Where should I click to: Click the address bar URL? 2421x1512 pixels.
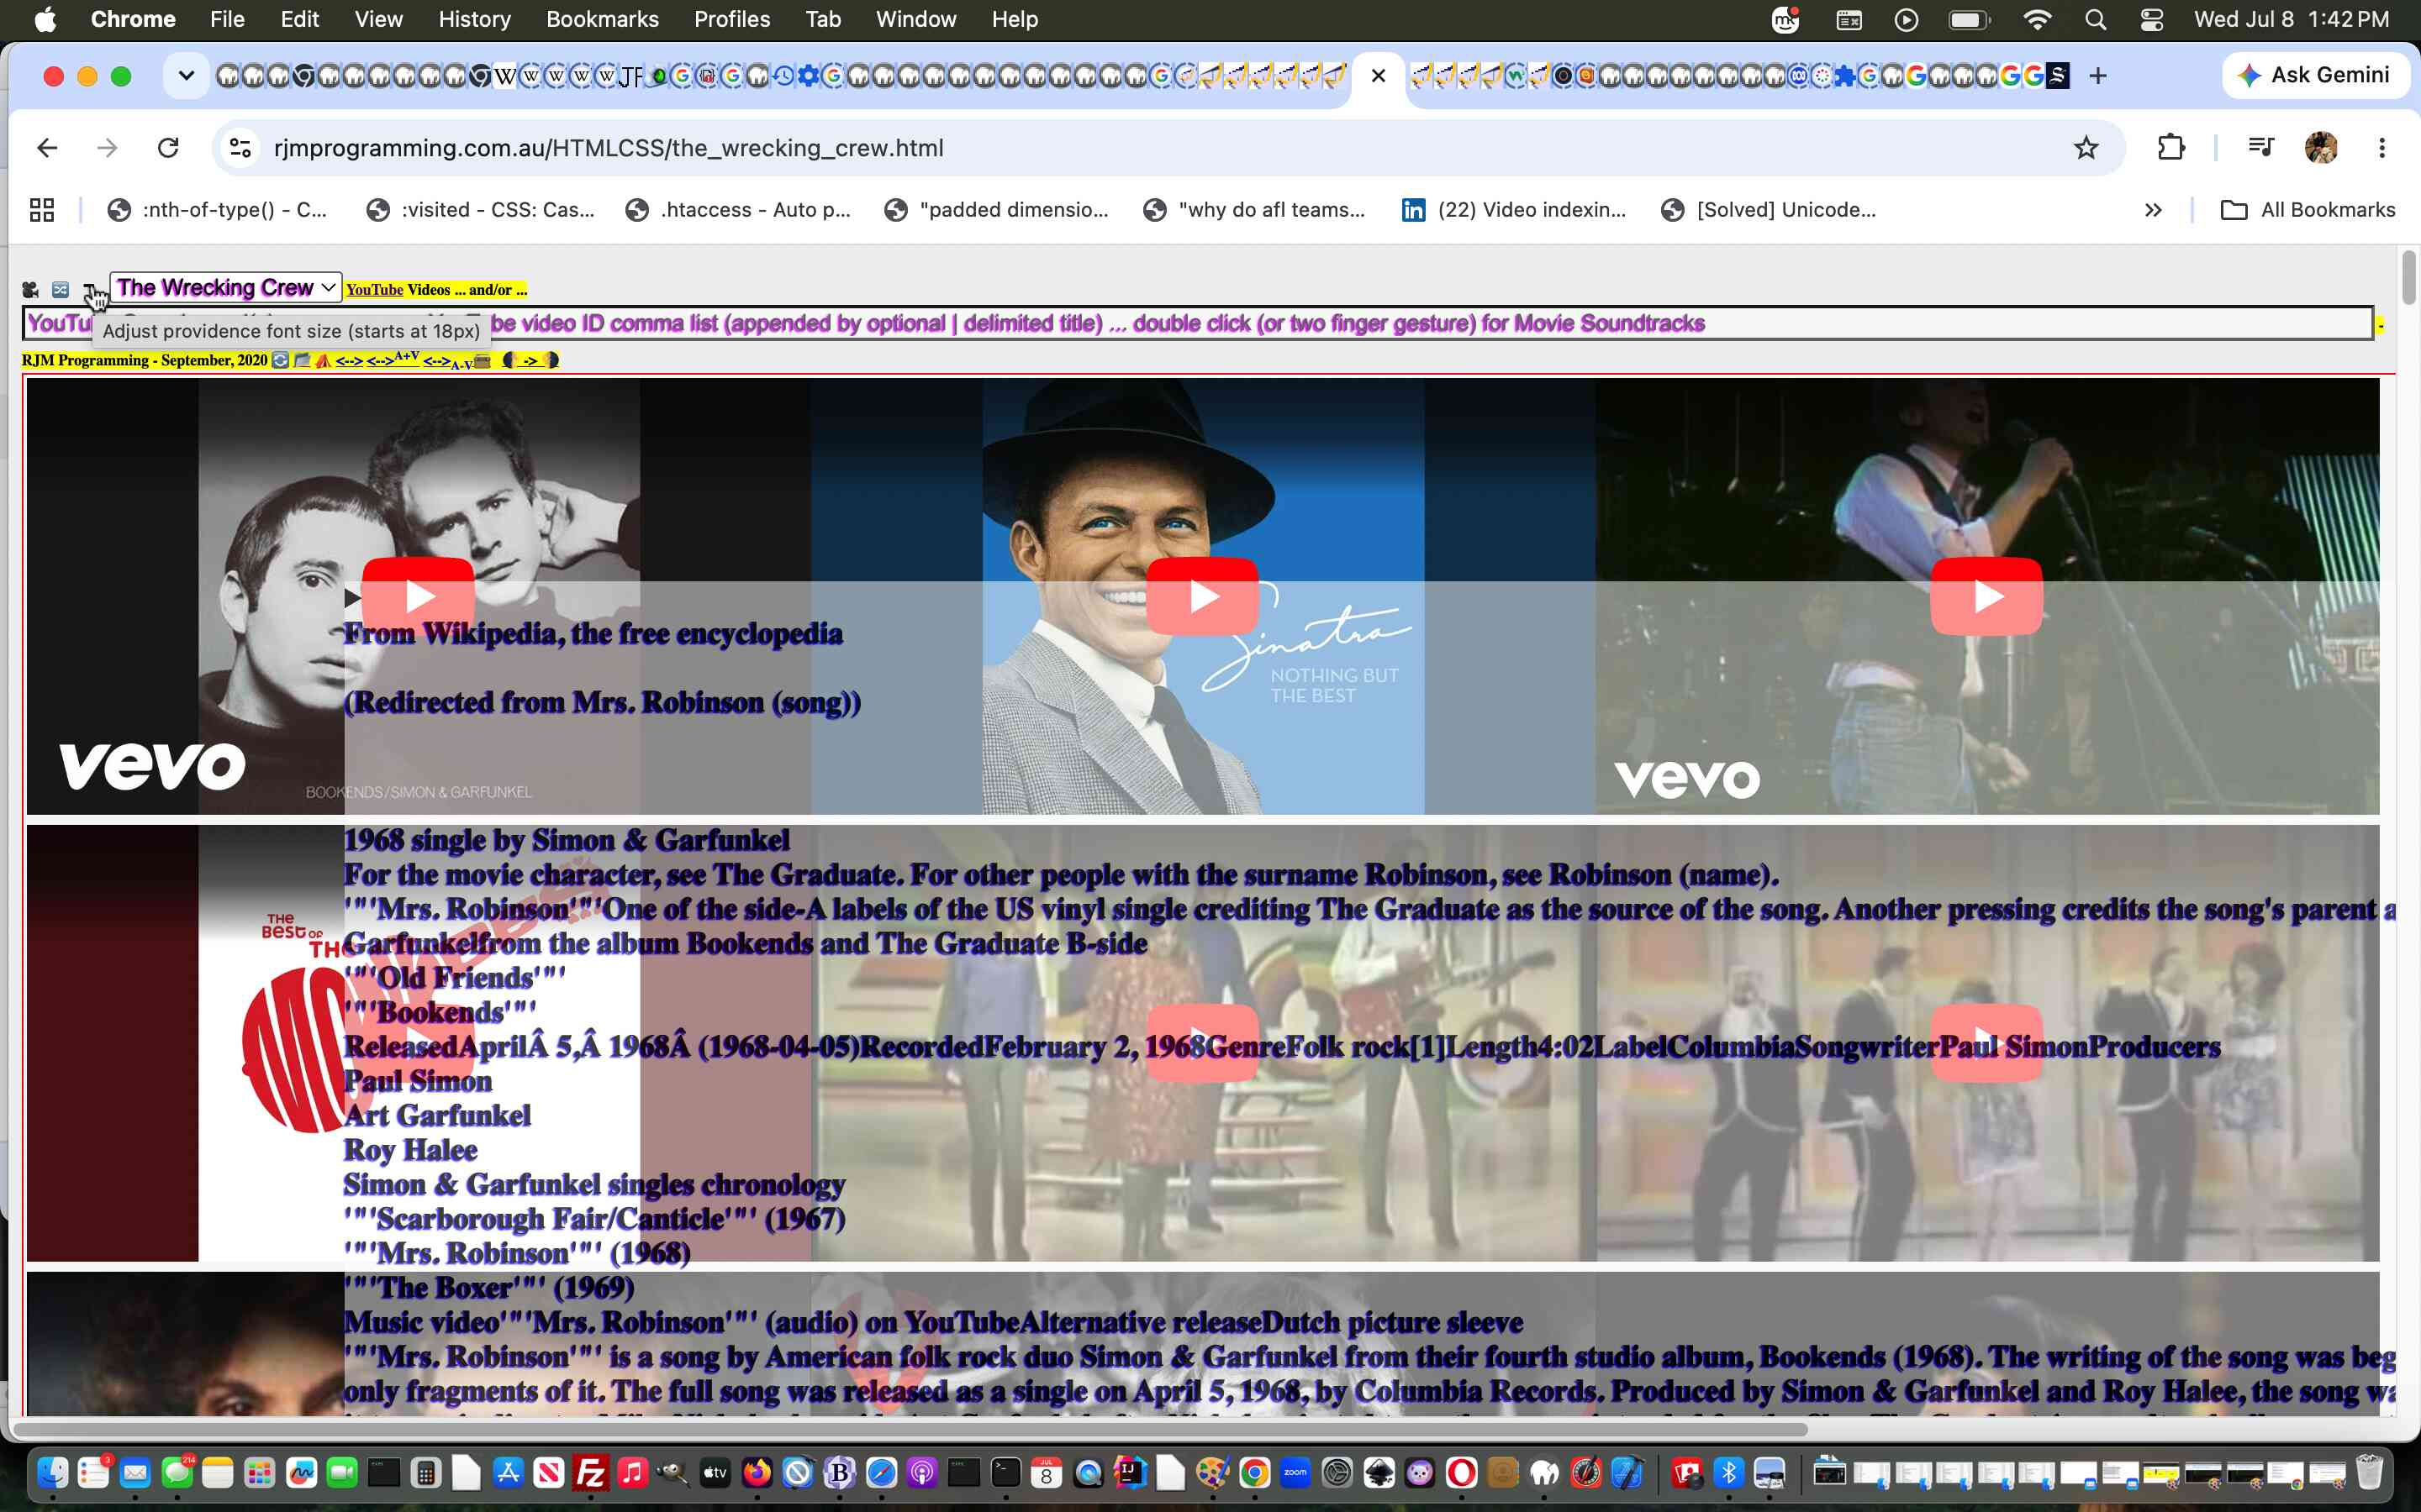609,148
